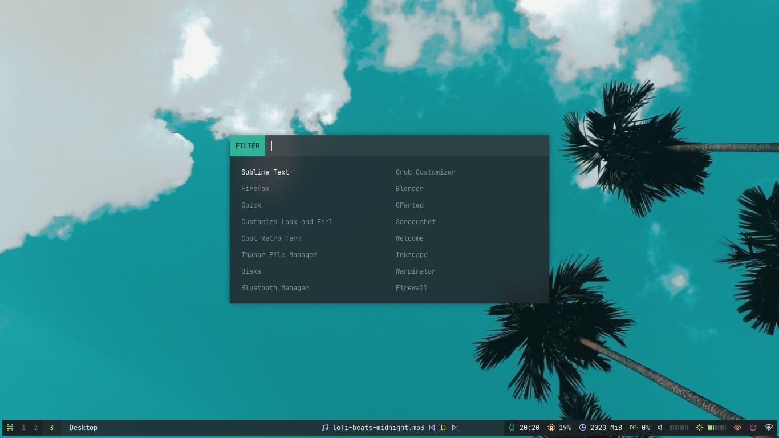779x438 pixels.
Task: Switch to workspace 1
Action: click(x=23, y=428)
